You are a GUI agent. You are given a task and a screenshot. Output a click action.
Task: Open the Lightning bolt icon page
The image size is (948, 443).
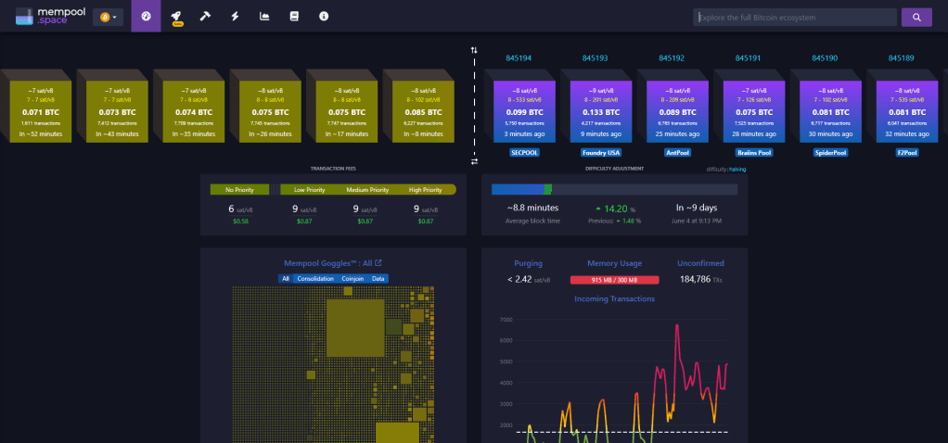pyautogui.click(x=235, y=16)
